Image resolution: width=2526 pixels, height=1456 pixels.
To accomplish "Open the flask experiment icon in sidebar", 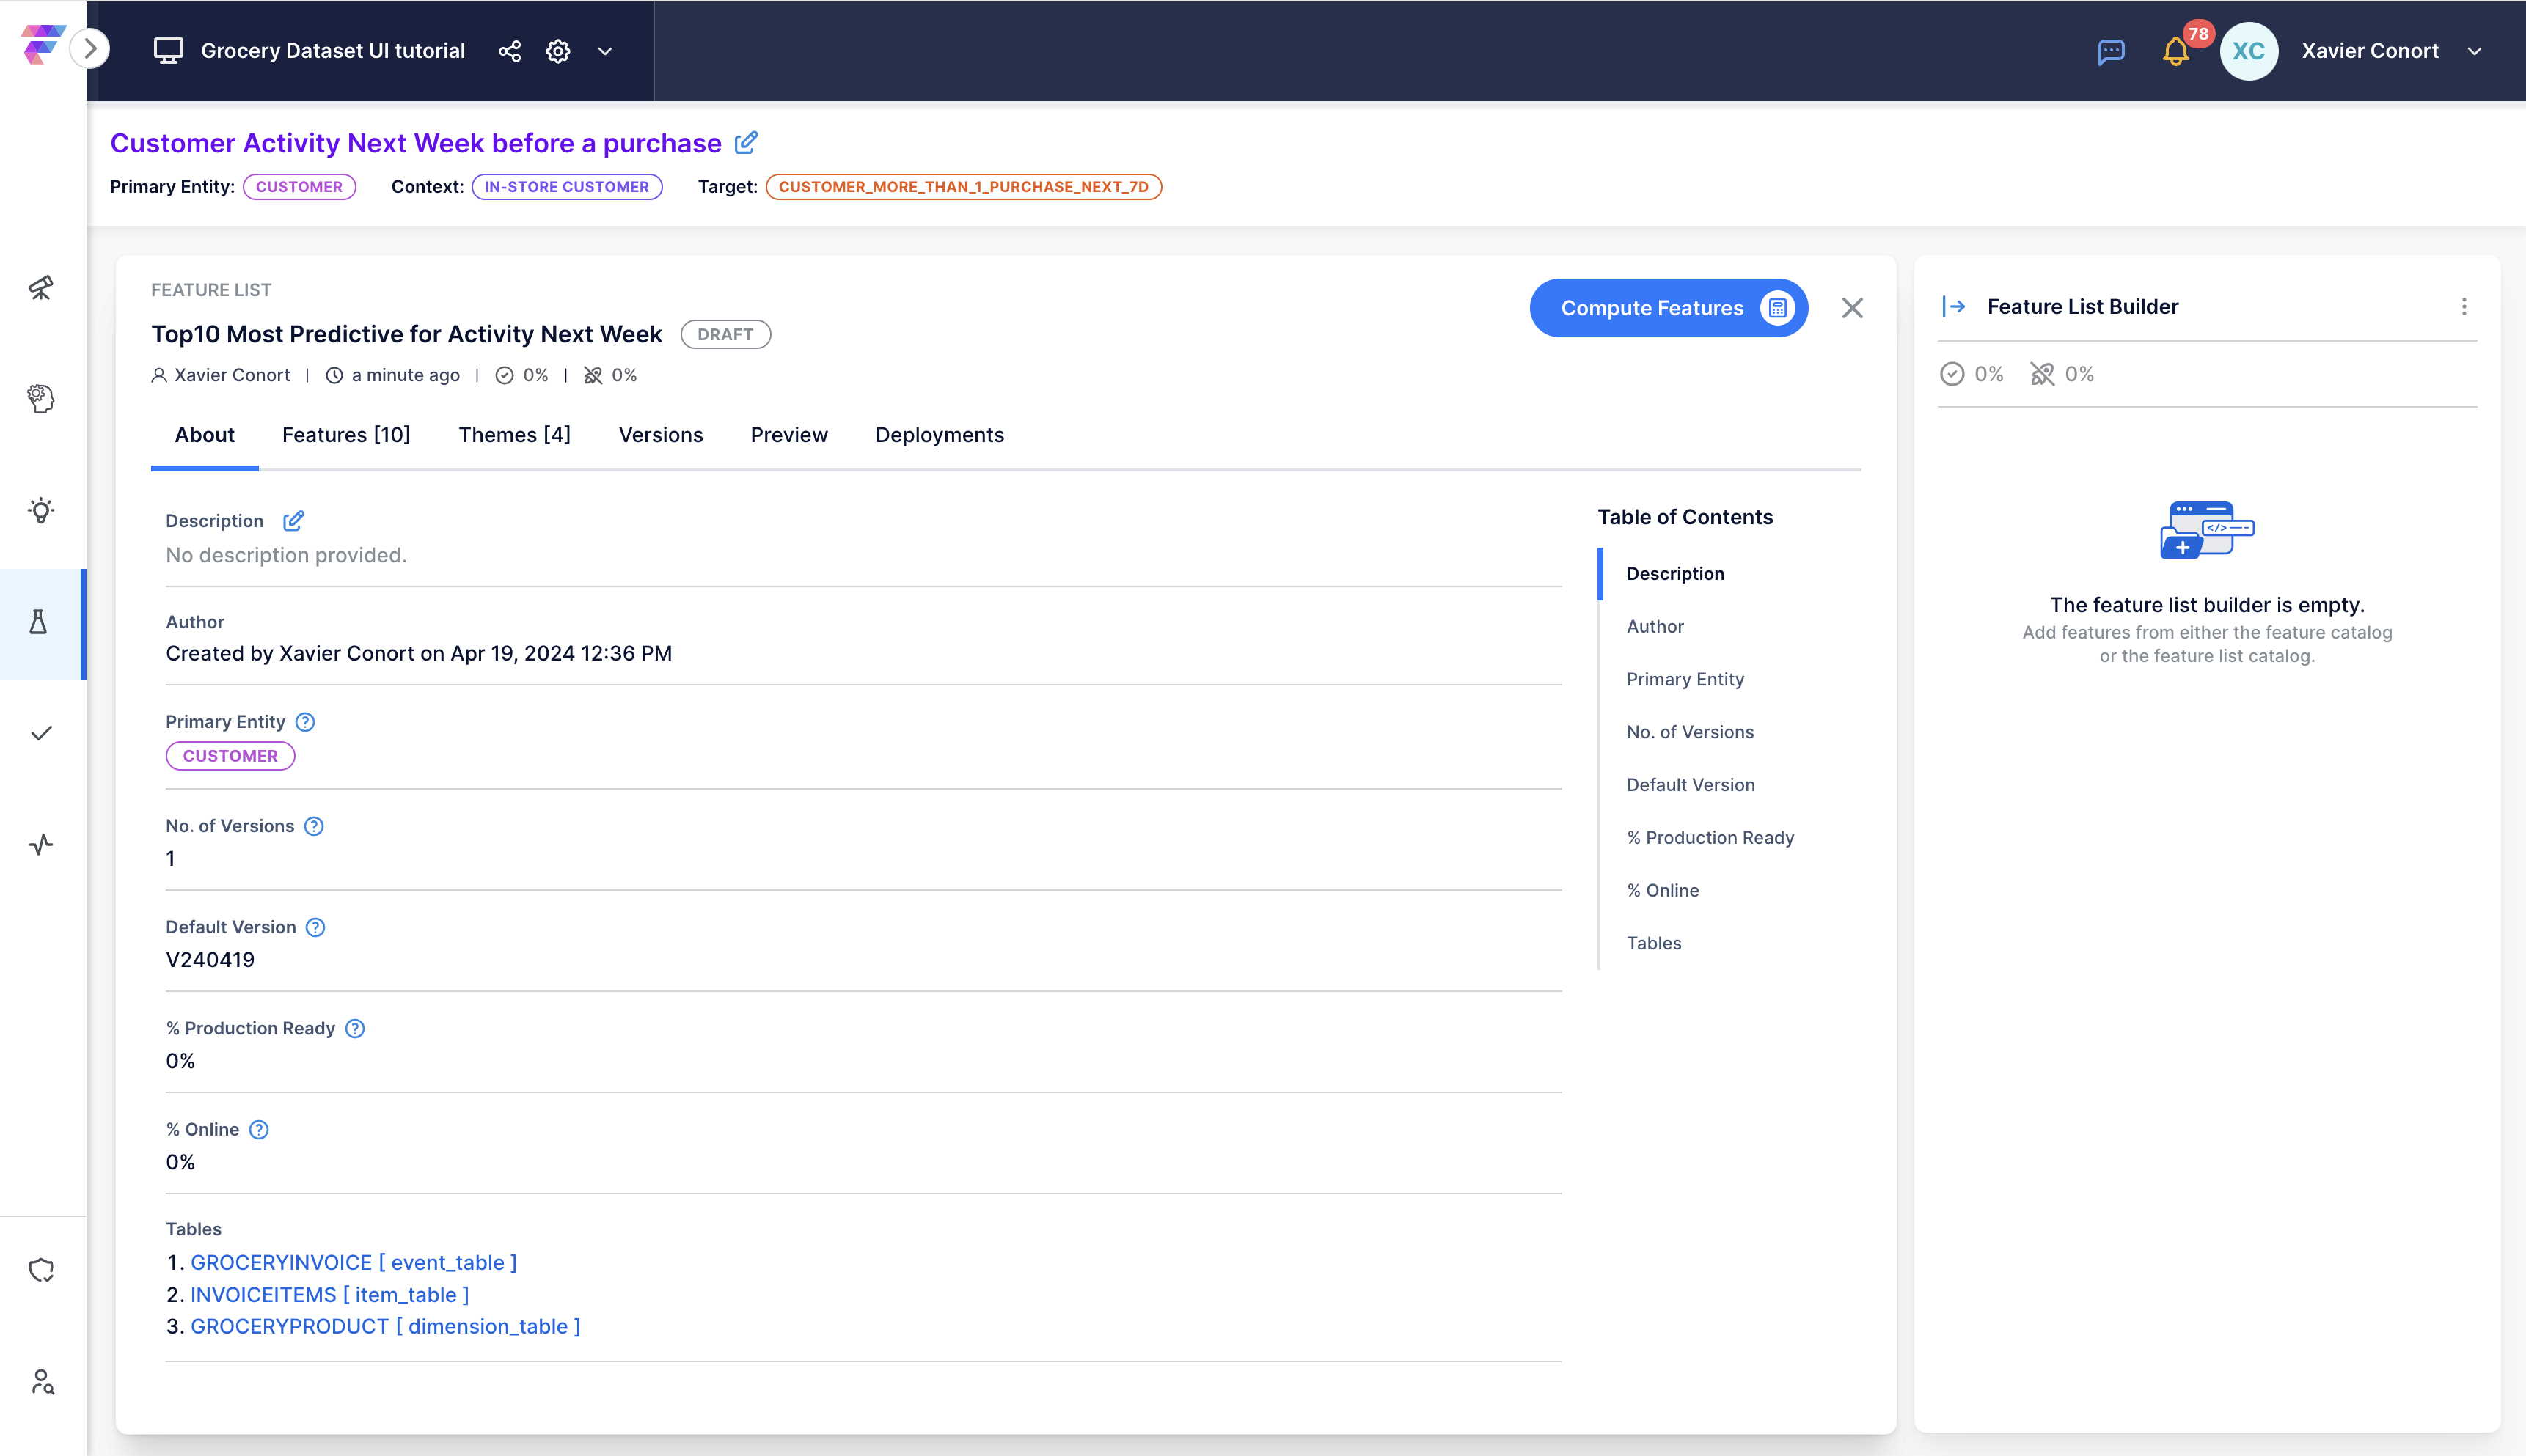I will [x=39, y=622].
